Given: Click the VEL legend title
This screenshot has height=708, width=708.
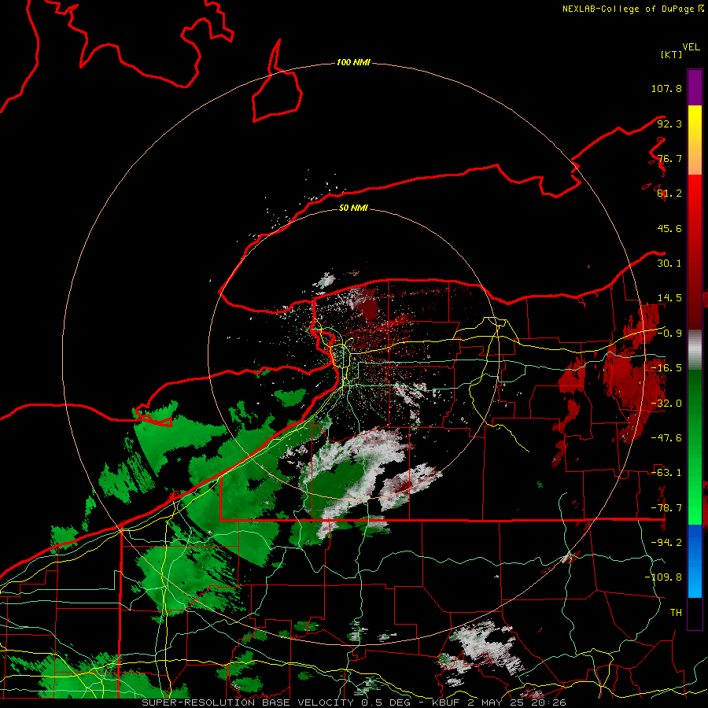Looking at the screenshot, I should pos(691,47).
